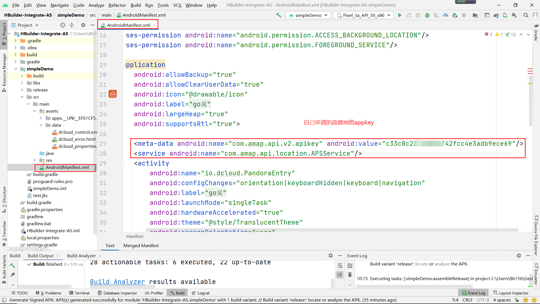Open the Refactor menu
The image size is (540, 304).
tap(117, 5)
